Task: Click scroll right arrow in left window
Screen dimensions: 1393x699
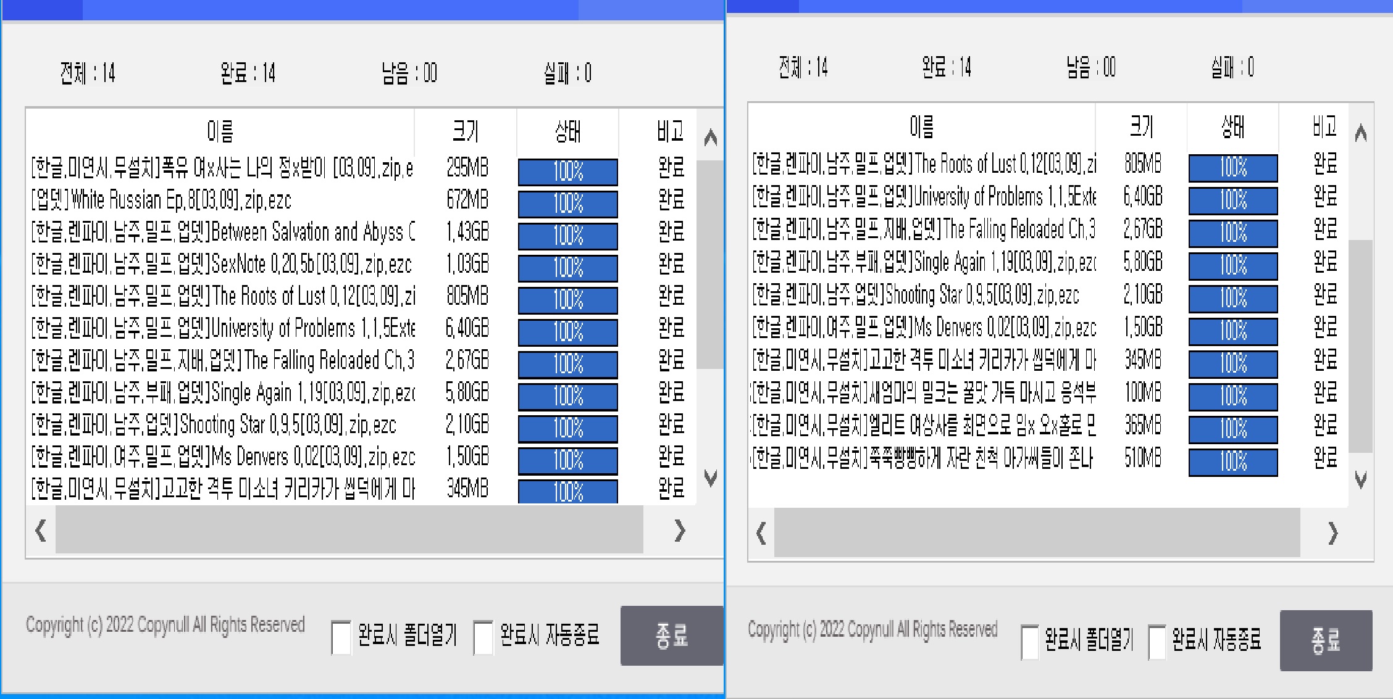Action: coord(679,531)
